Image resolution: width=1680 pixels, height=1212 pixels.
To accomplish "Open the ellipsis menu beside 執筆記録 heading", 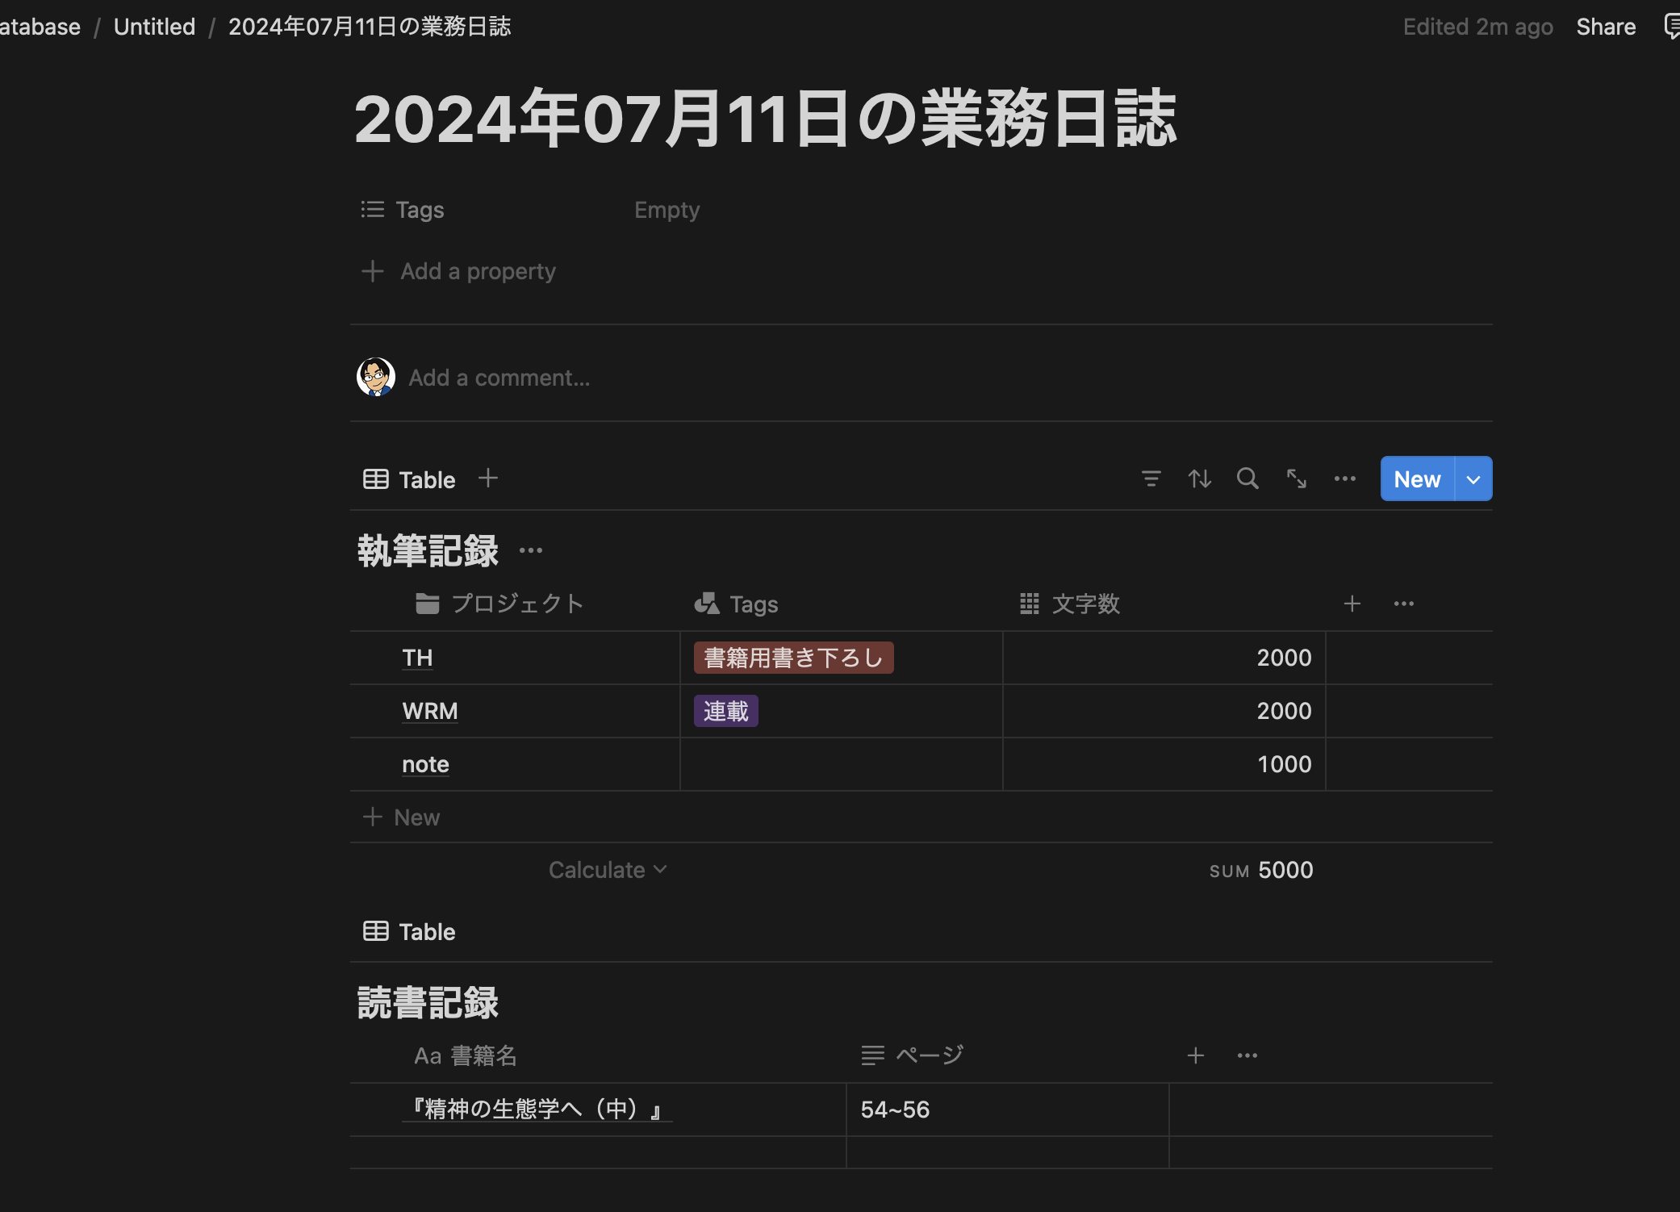I will 532,550.
